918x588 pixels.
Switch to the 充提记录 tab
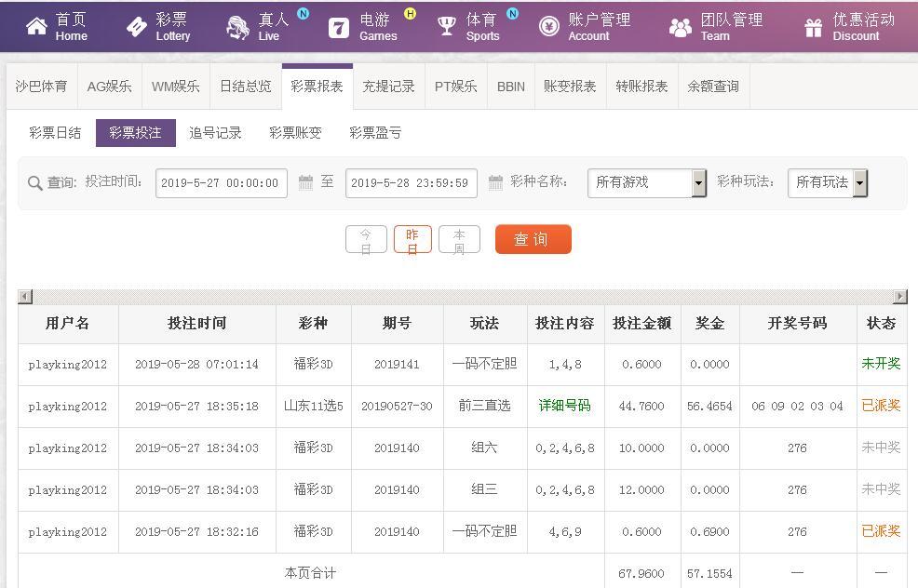pyautogui.click(x=388, y=87)
